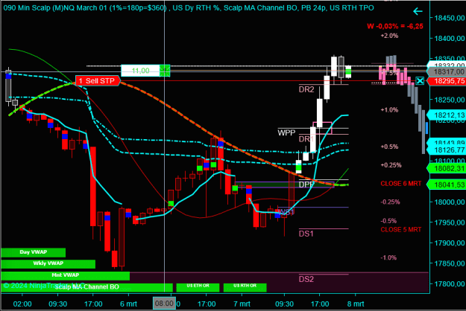
Task: Click the '8 mrt' date on the time axis
Action: [356, 304]
